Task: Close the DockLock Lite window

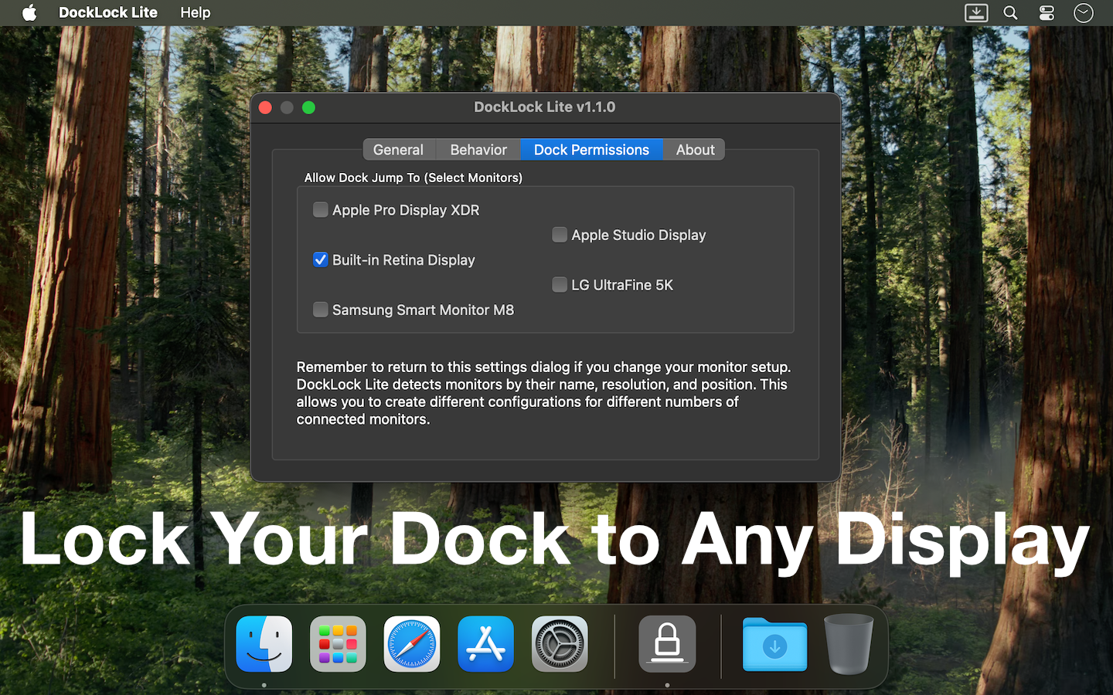Action: [x=265, y=107]
